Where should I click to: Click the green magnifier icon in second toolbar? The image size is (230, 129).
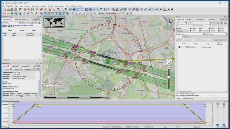click(x=12, y=14)
